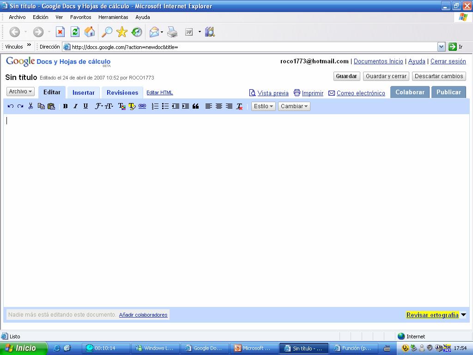The image size is (473, 355).
Task: Click the green Ir go button
Action: [x=453, y=47]
